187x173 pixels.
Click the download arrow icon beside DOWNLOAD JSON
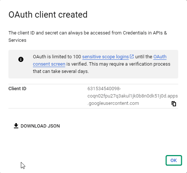click(16, 126)
